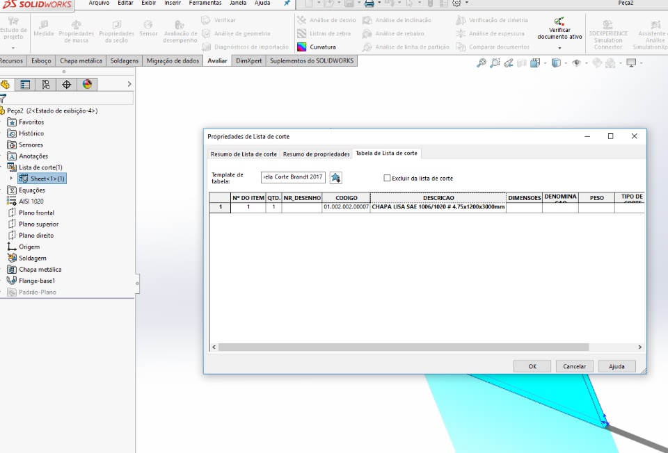This screenshot has height=453, width=668.
Task: Open options gear dropdown arrow
Action: [466, 3]
